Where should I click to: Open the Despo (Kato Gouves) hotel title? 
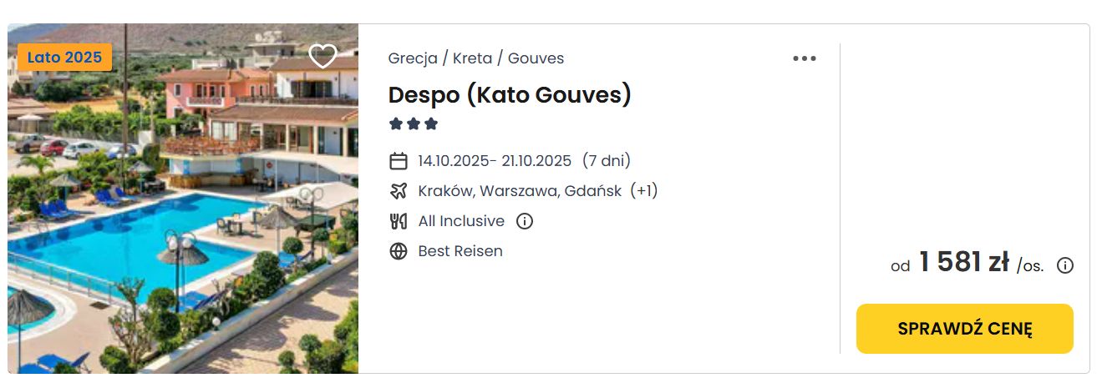click(x=510, y=95)
